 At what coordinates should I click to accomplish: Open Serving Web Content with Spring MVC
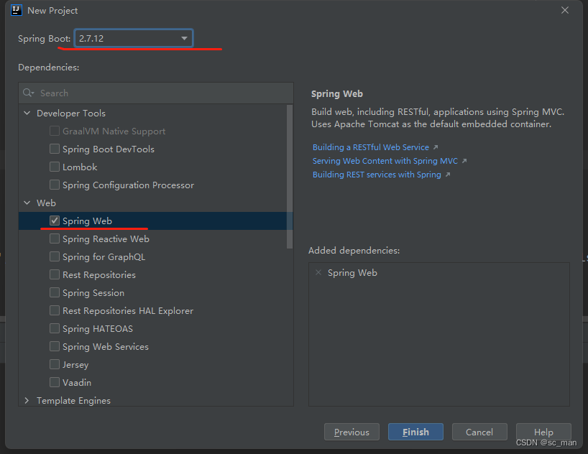385,161
